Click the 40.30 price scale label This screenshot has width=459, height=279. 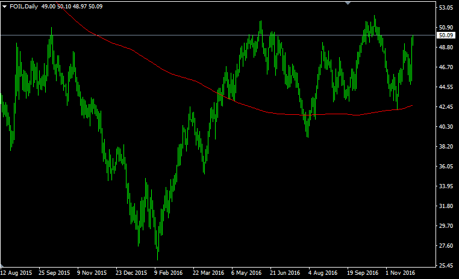tap(446, 127)
